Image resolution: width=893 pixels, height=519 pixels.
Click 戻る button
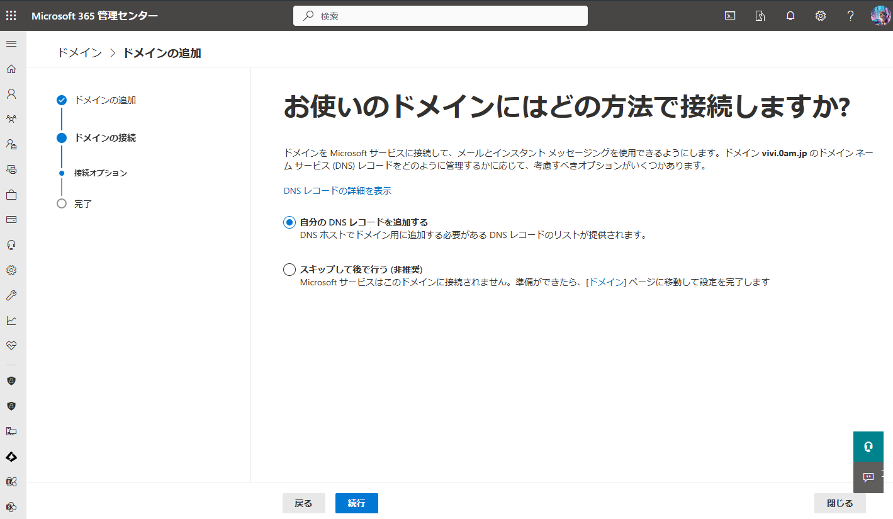click(x=304, y=503)
